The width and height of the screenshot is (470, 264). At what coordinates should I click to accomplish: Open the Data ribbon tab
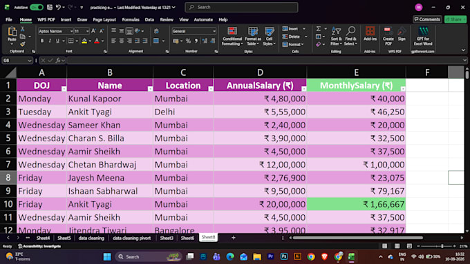[149, 19]
